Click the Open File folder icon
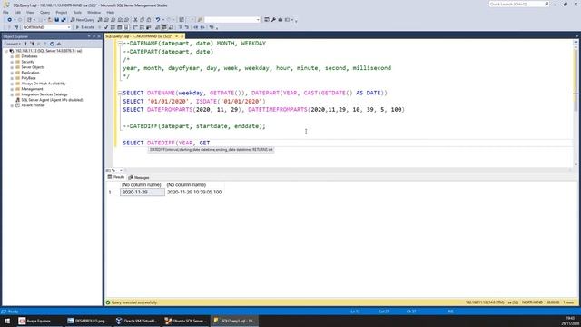This screenshot has height=327, width=581. point(50,20)
